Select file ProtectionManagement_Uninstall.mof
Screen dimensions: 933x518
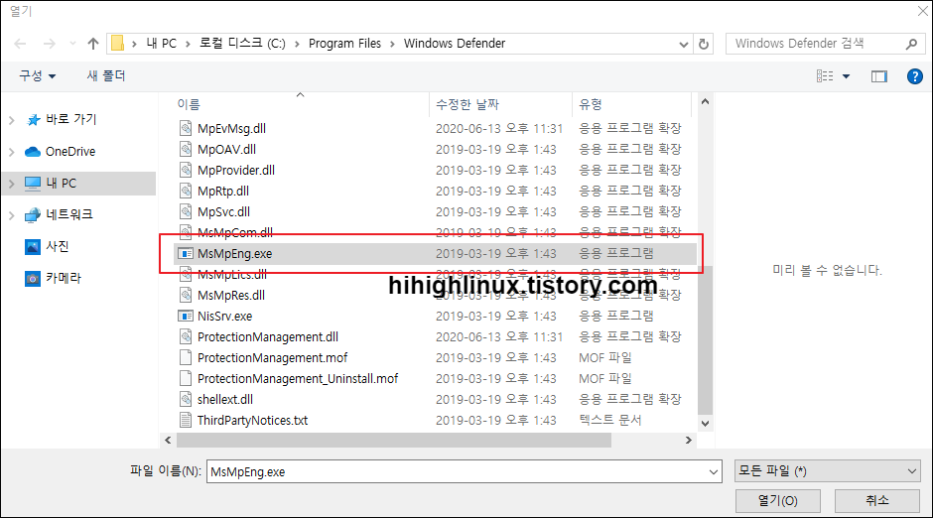(298, 378)
